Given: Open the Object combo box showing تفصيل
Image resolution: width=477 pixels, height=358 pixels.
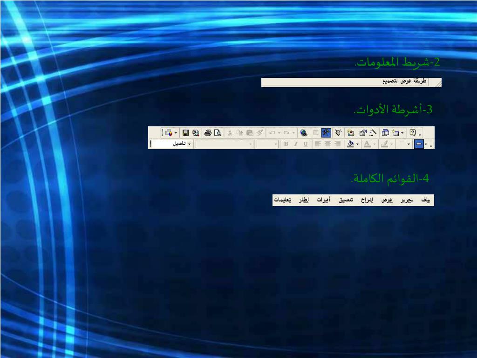Looking at the screenshot, I should 172,144.
